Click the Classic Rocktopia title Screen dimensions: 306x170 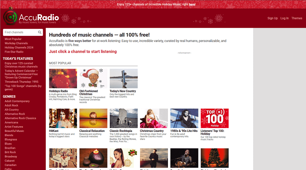[121, 131]
